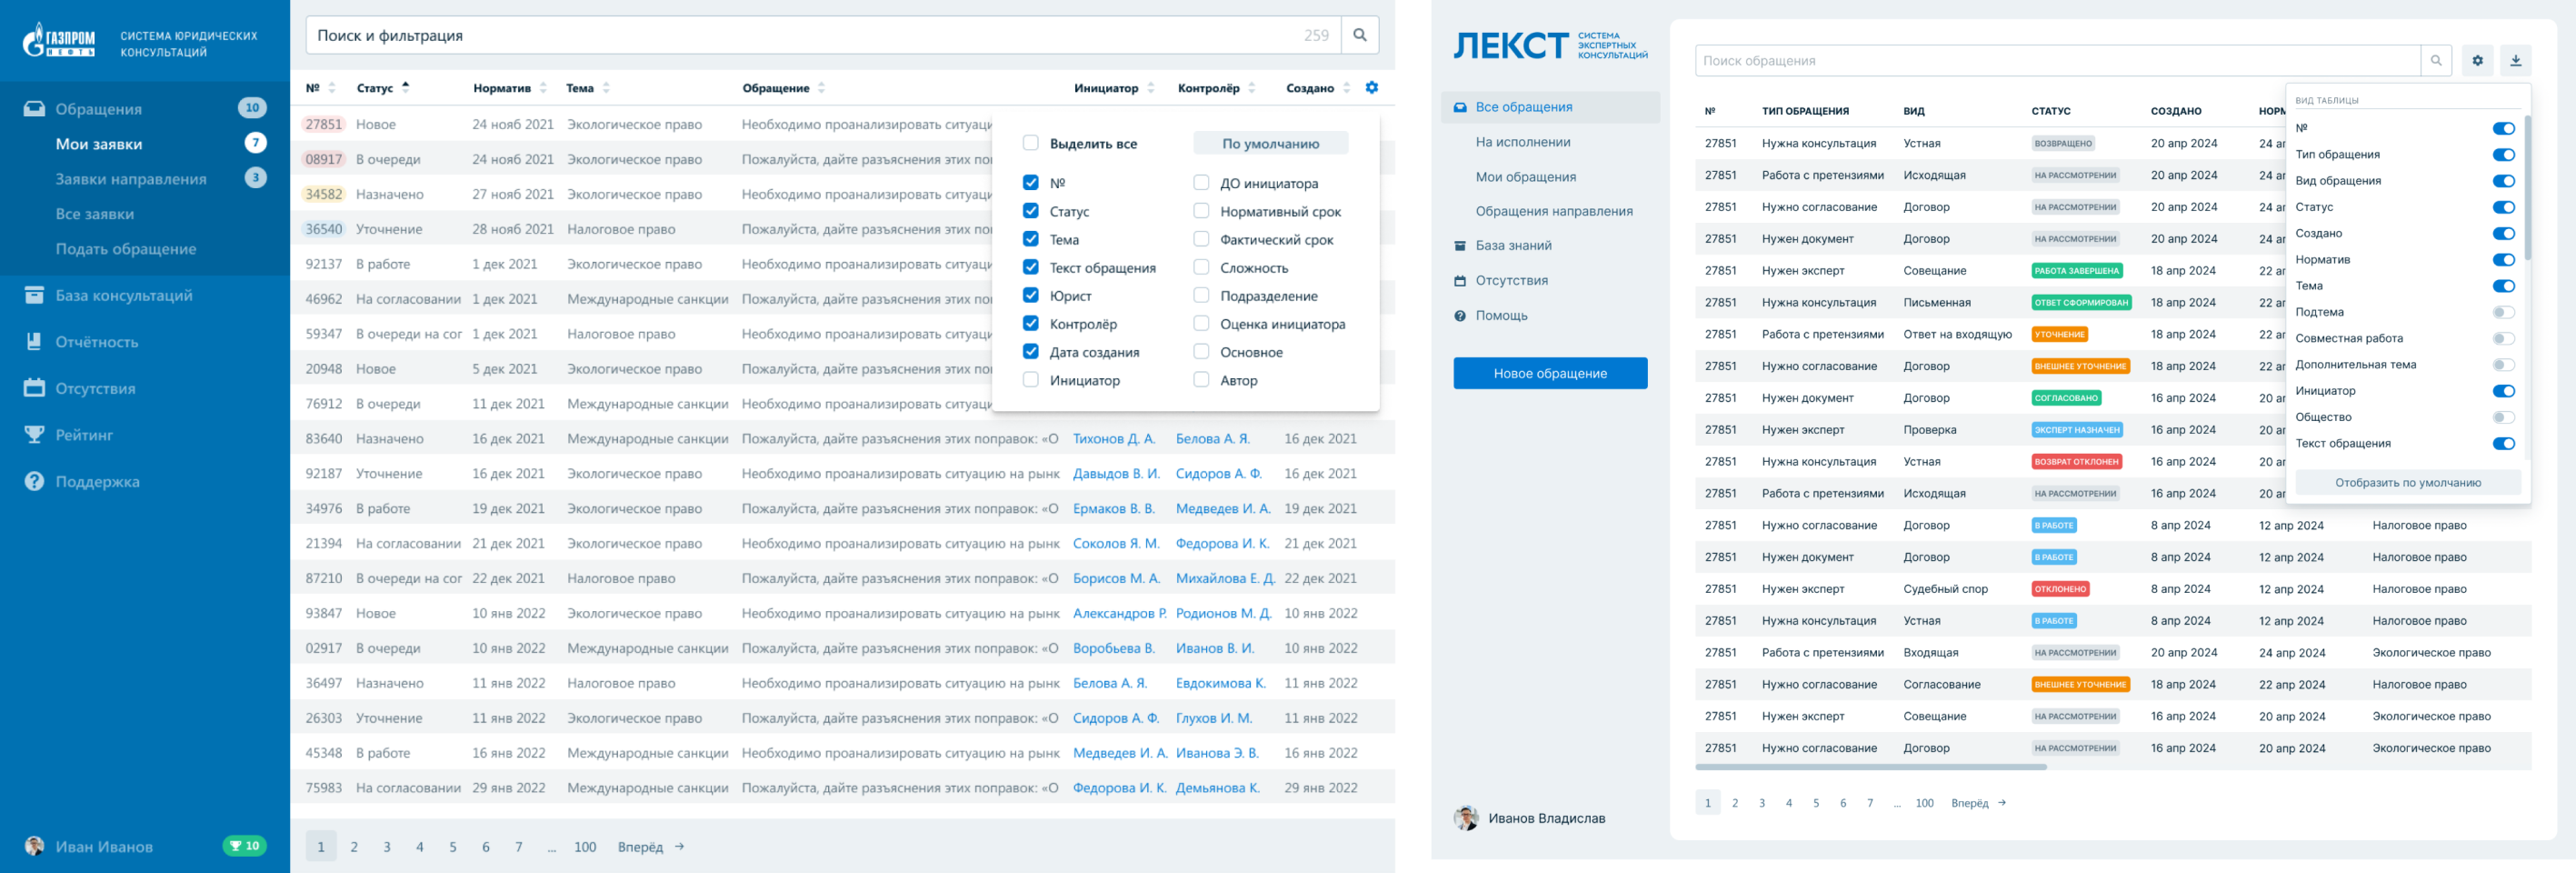Select На исполнении in the Лекст menu
Viewport: 2576px width, 873px height.
(1522, 142)
